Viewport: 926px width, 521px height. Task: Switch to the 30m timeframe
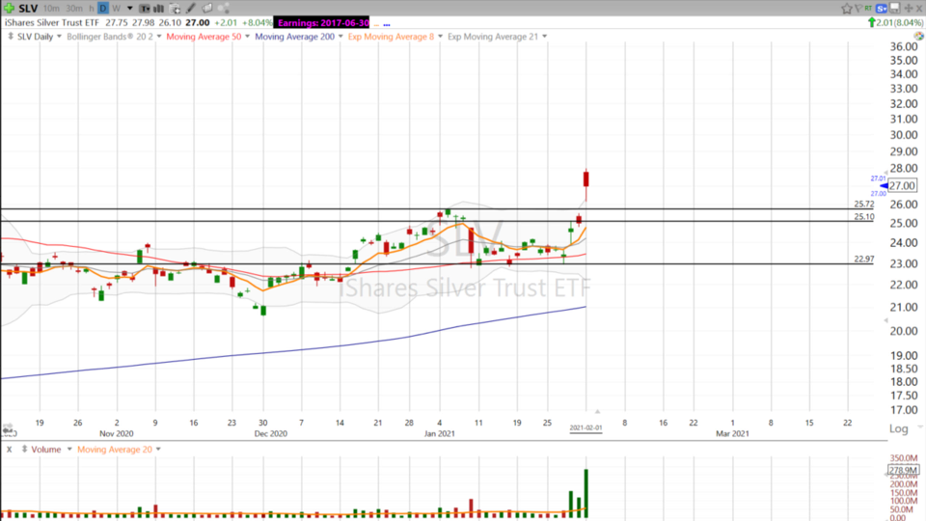pyautogui.click(x=74, y=9)
